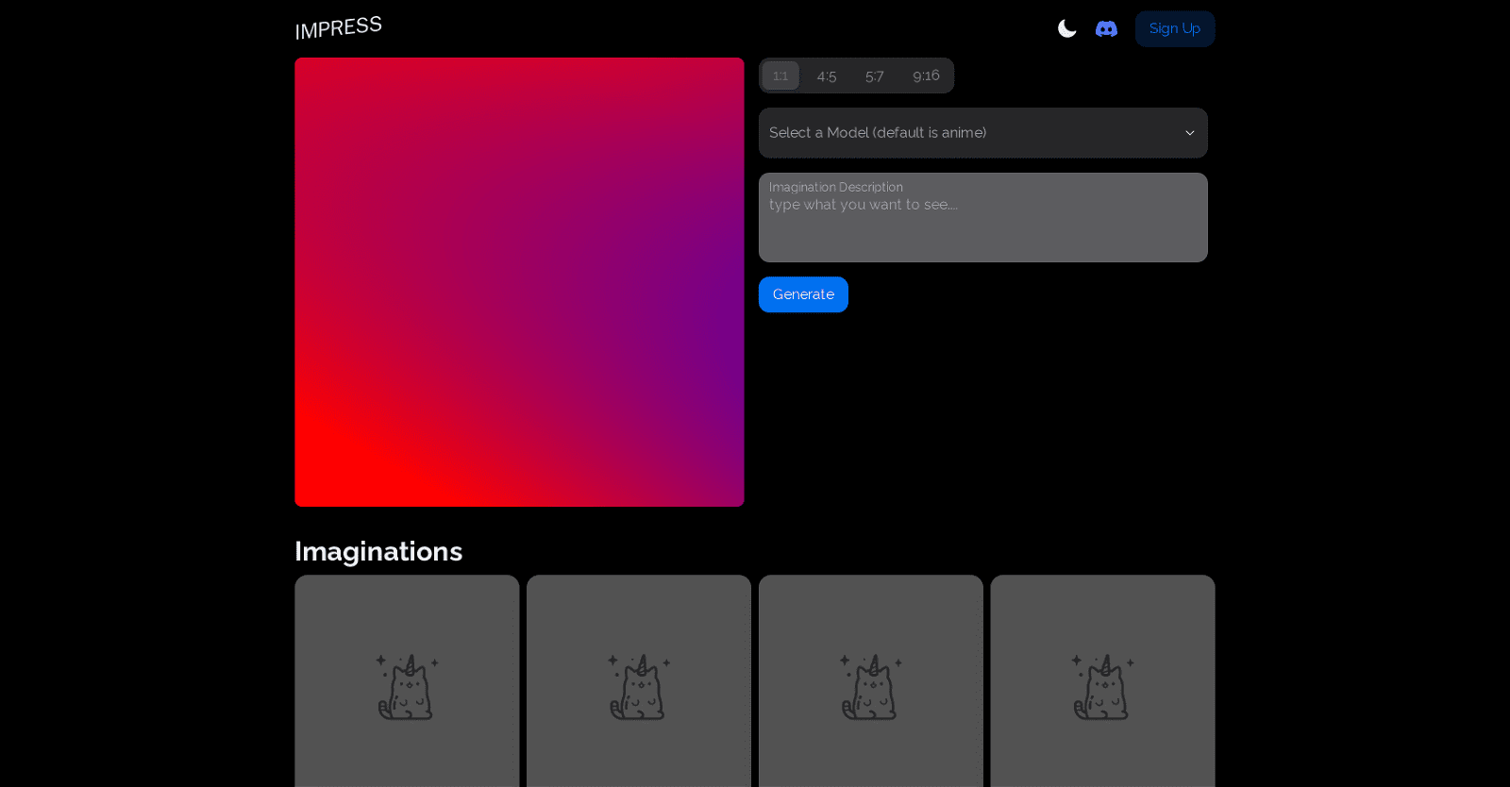Click unicorn cat icon in second Imaginations card
1510x787 pixels.
coord(639,687)
